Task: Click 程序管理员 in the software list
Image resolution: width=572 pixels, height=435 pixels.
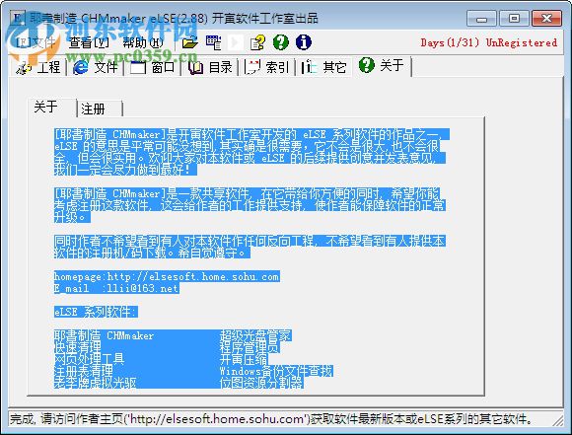Action: (250, 347)
